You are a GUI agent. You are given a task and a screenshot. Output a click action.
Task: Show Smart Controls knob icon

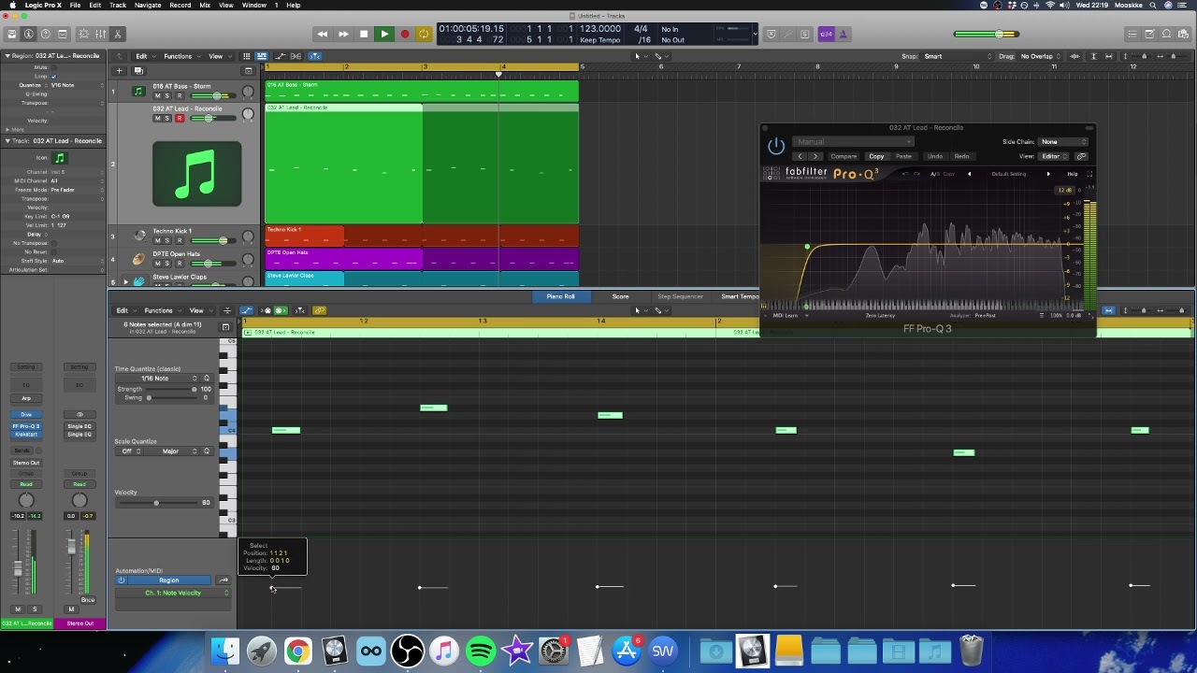(x=84, y=35)
